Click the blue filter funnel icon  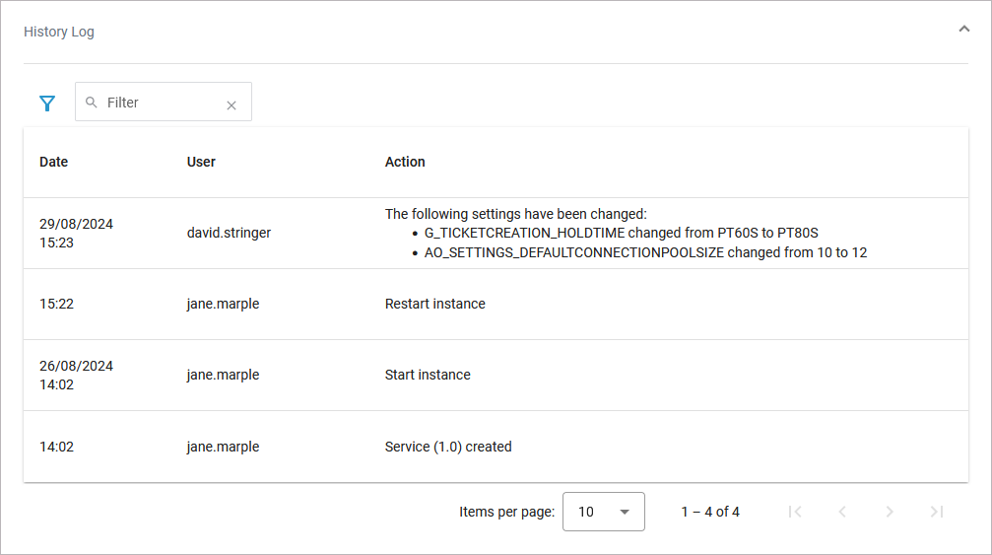coord(47,103)
